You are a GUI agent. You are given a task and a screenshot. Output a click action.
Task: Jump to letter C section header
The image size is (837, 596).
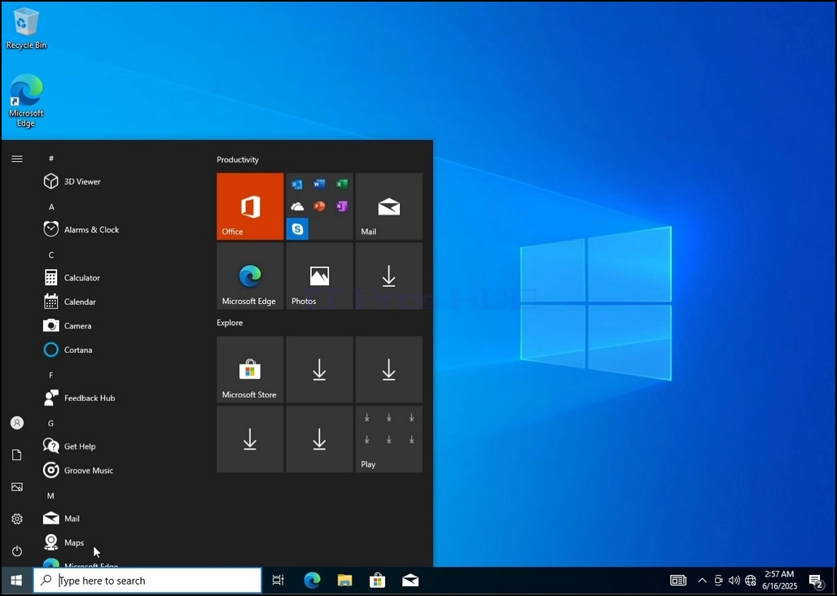tap(51, 254)
